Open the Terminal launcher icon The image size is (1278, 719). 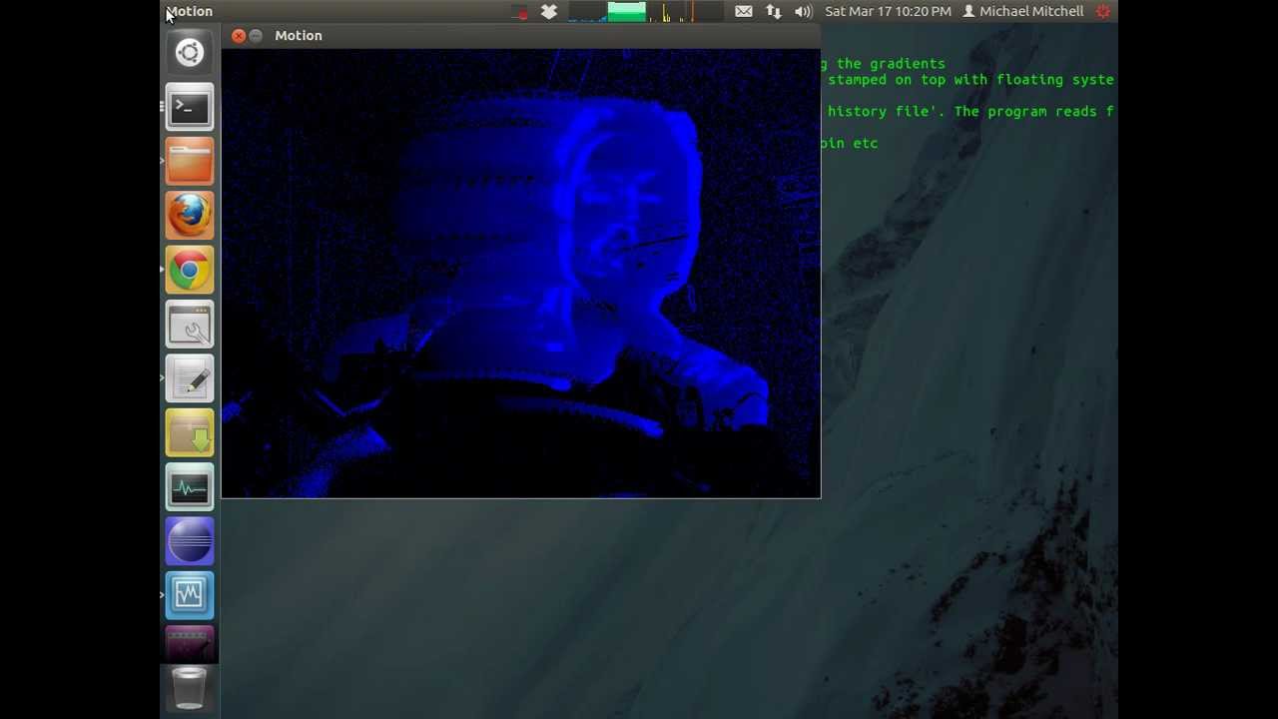click(190, 107)
